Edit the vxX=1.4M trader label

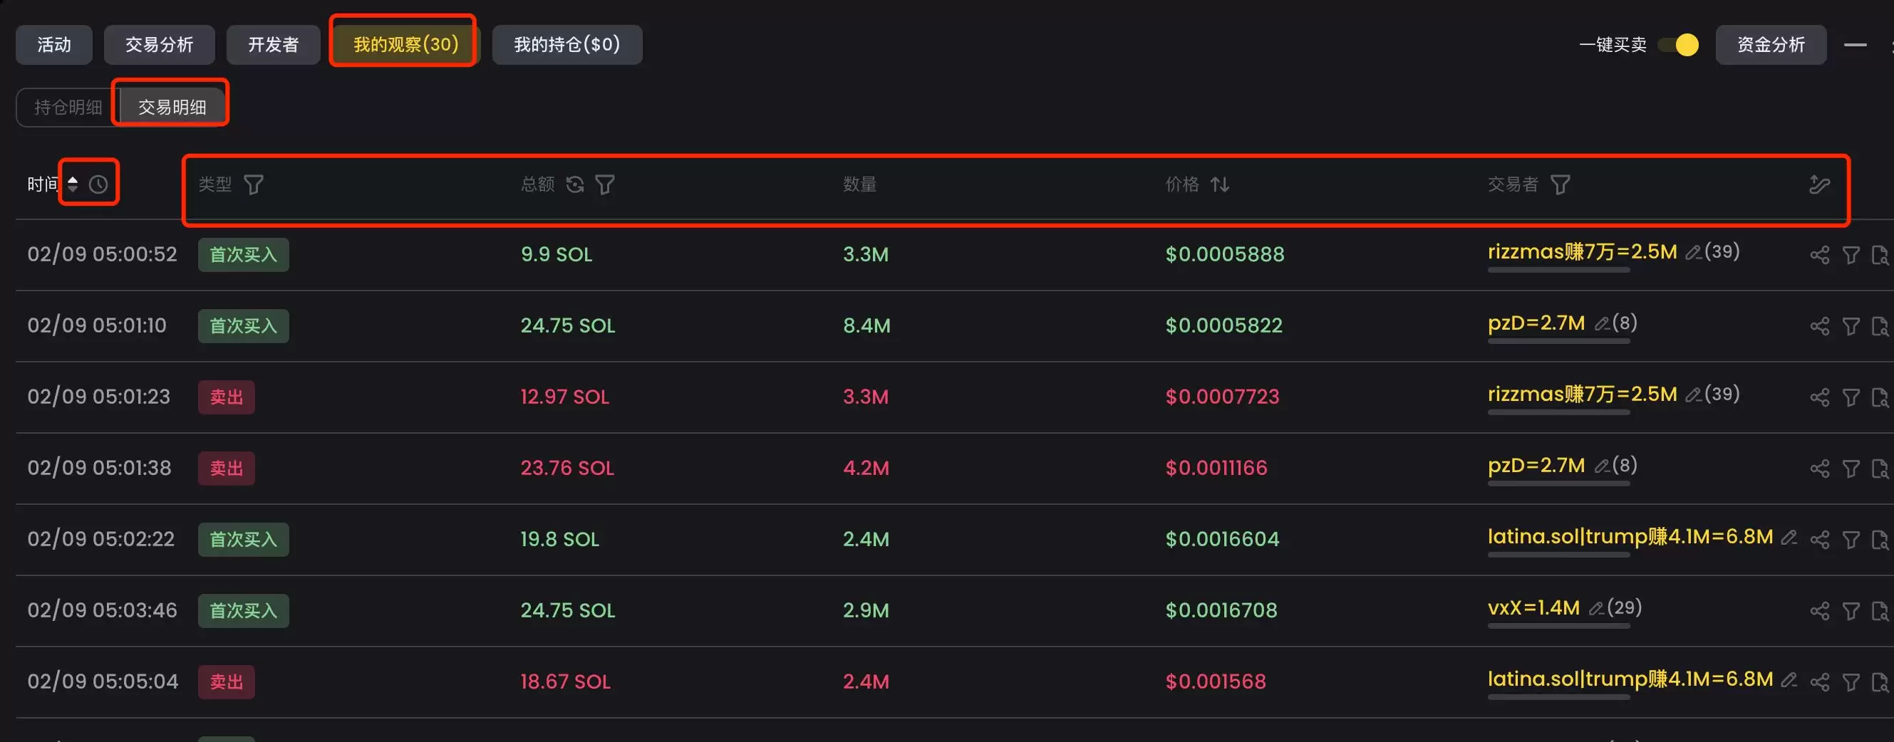(x=1595, y=608)
